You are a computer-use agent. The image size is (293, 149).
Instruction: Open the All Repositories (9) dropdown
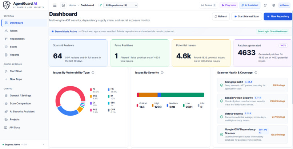[121, 5]
